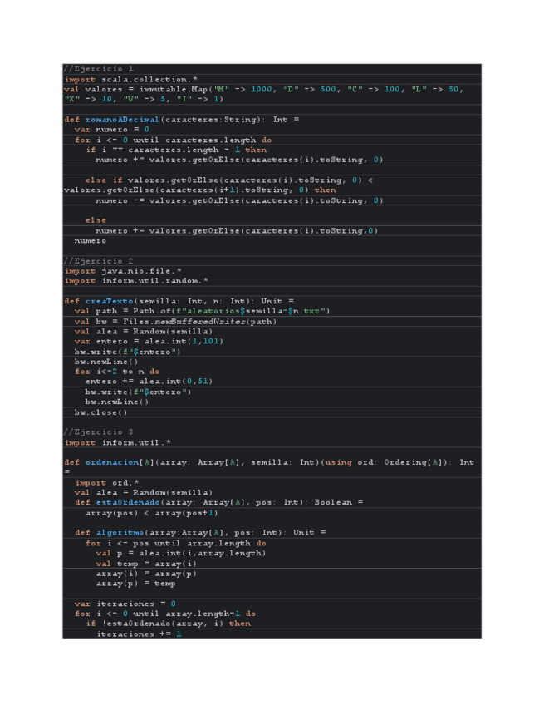Click the estaOrdenado function definition

tap(218, 502)
